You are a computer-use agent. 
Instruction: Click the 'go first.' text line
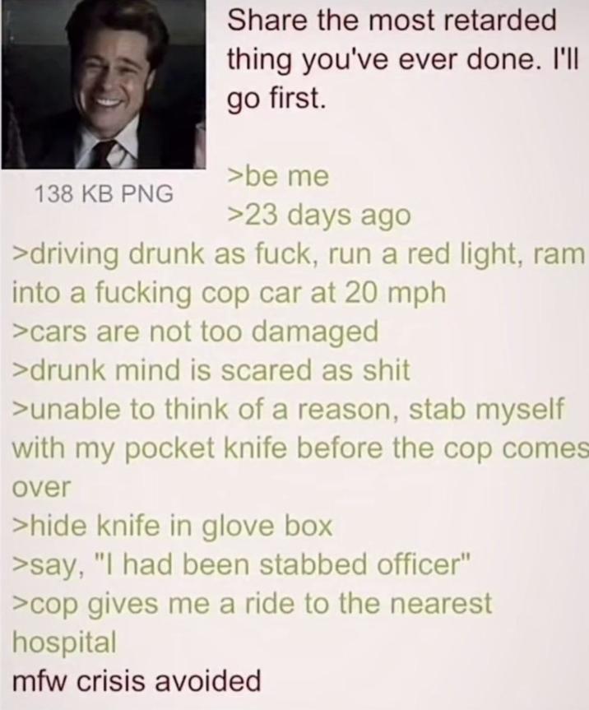pyautogui.click(x=276, y=98)
